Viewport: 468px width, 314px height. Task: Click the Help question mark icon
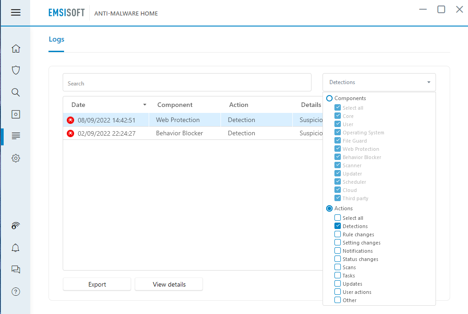click(x=16, y=292)
